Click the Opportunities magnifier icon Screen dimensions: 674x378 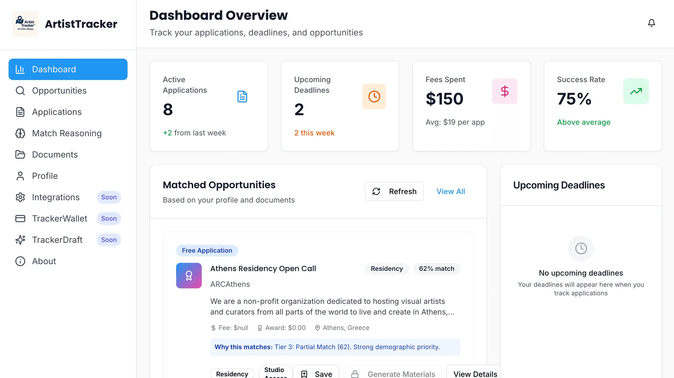20,91
